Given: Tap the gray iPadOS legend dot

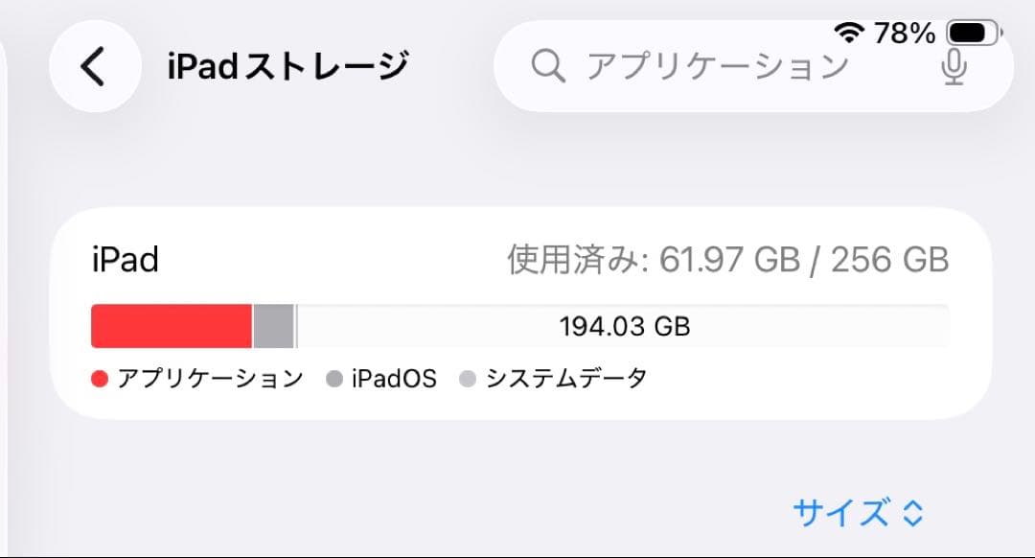Looking at the screenshot, I should pyautogui.click(x=333, y=378).
